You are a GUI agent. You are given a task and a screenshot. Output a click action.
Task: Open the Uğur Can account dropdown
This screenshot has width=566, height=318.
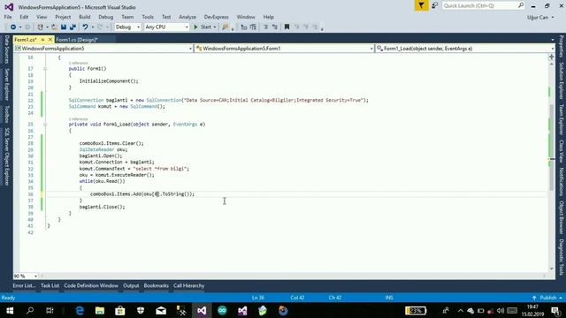pos(540,18)
